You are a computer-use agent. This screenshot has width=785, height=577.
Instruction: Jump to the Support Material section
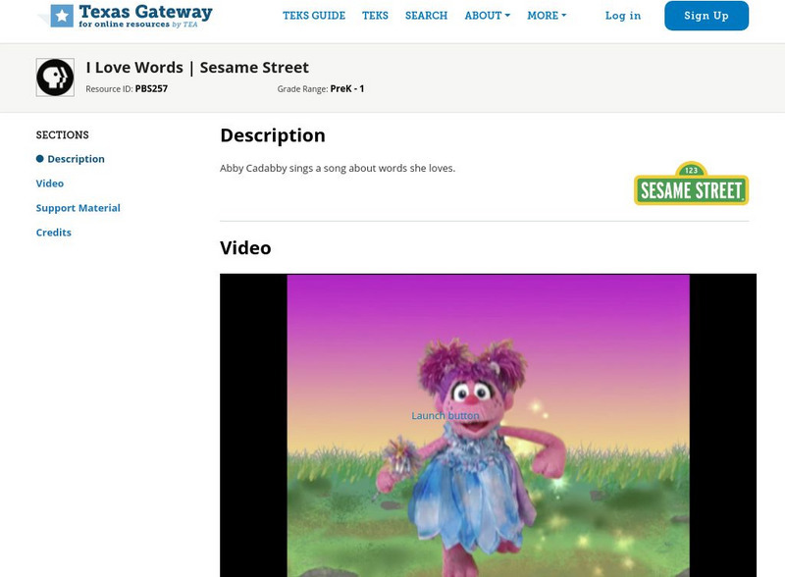tap(78, 208)
